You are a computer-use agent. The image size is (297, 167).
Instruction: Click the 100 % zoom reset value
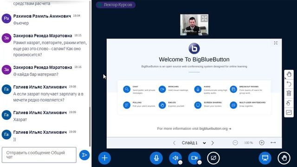tap(248, 143)
